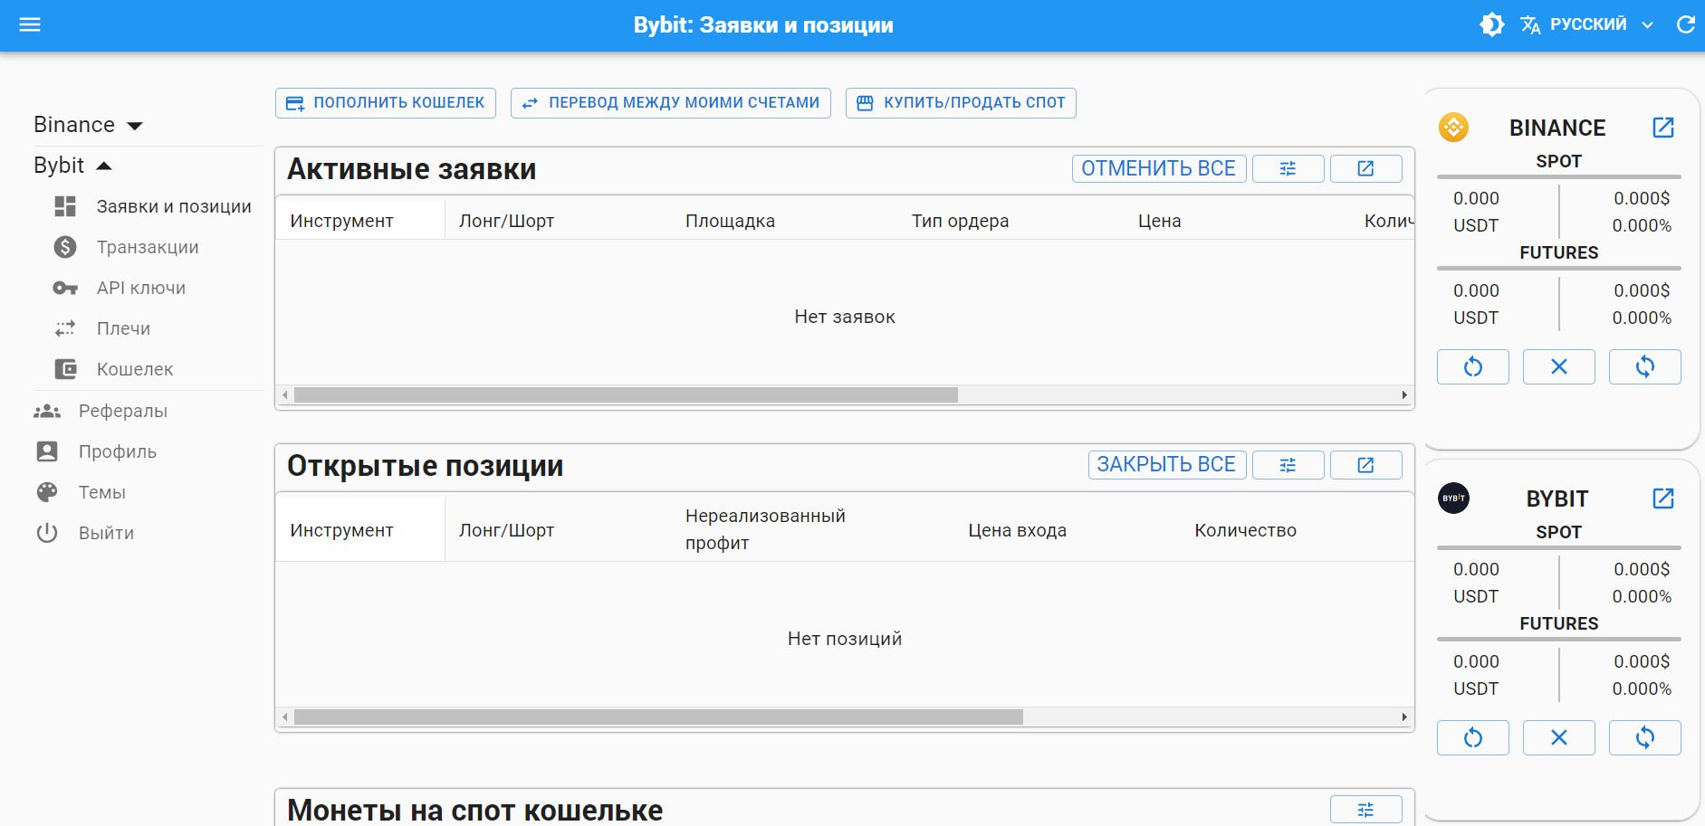Click the Binance logo in exchange card
The height and width of the screenshot is (826, 1705).
pos(1453,128)
